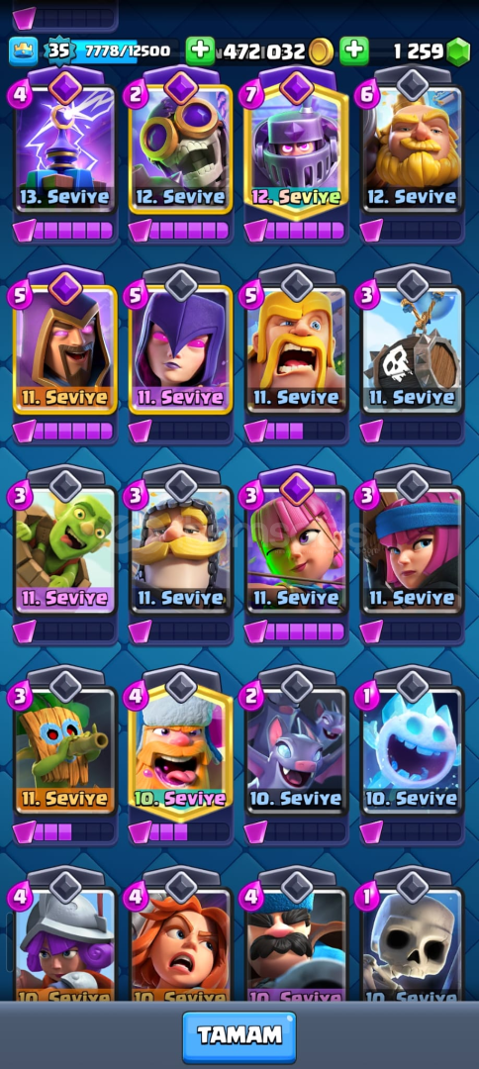
Task: Click the purple gem above Wizard card
Action: 65,288
